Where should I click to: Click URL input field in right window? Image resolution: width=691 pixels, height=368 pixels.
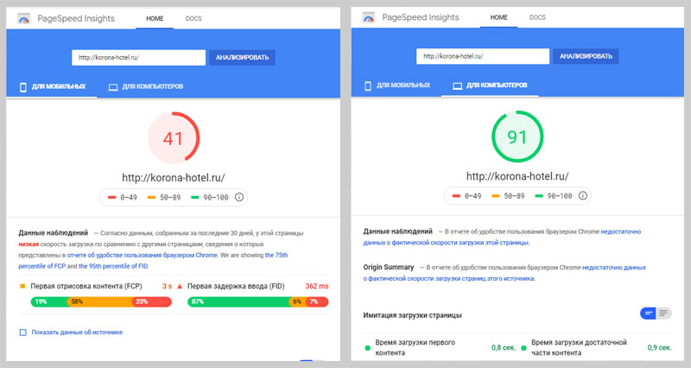click(483, 56)
